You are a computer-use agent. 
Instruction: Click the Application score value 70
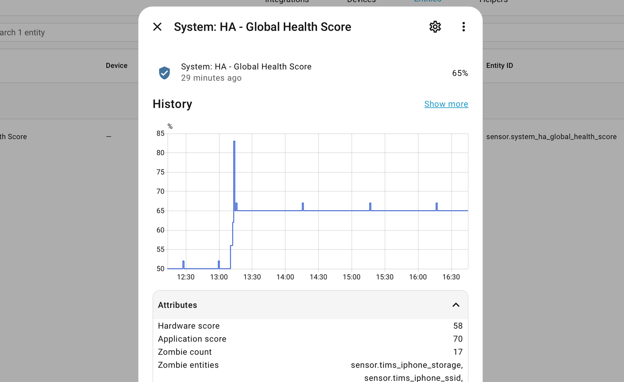coord(458,339)
